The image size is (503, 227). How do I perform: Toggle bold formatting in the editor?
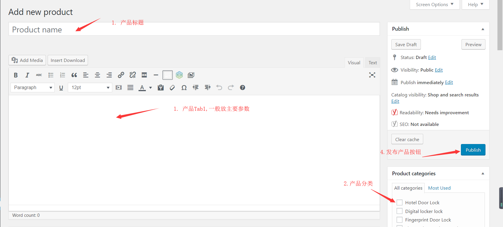click(16, 75)
